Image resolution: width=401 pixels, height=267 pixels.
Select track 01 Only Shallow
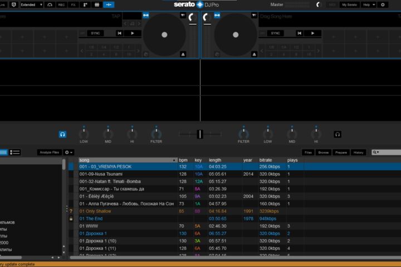95,211
